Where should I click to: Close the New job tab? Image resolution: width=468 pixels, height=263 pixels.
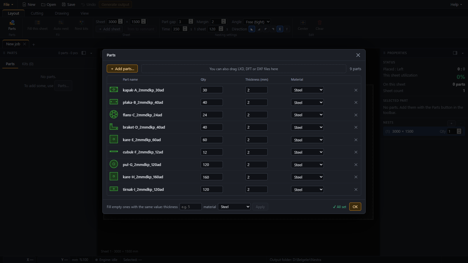pyautogui.click(x=25, y=44)
